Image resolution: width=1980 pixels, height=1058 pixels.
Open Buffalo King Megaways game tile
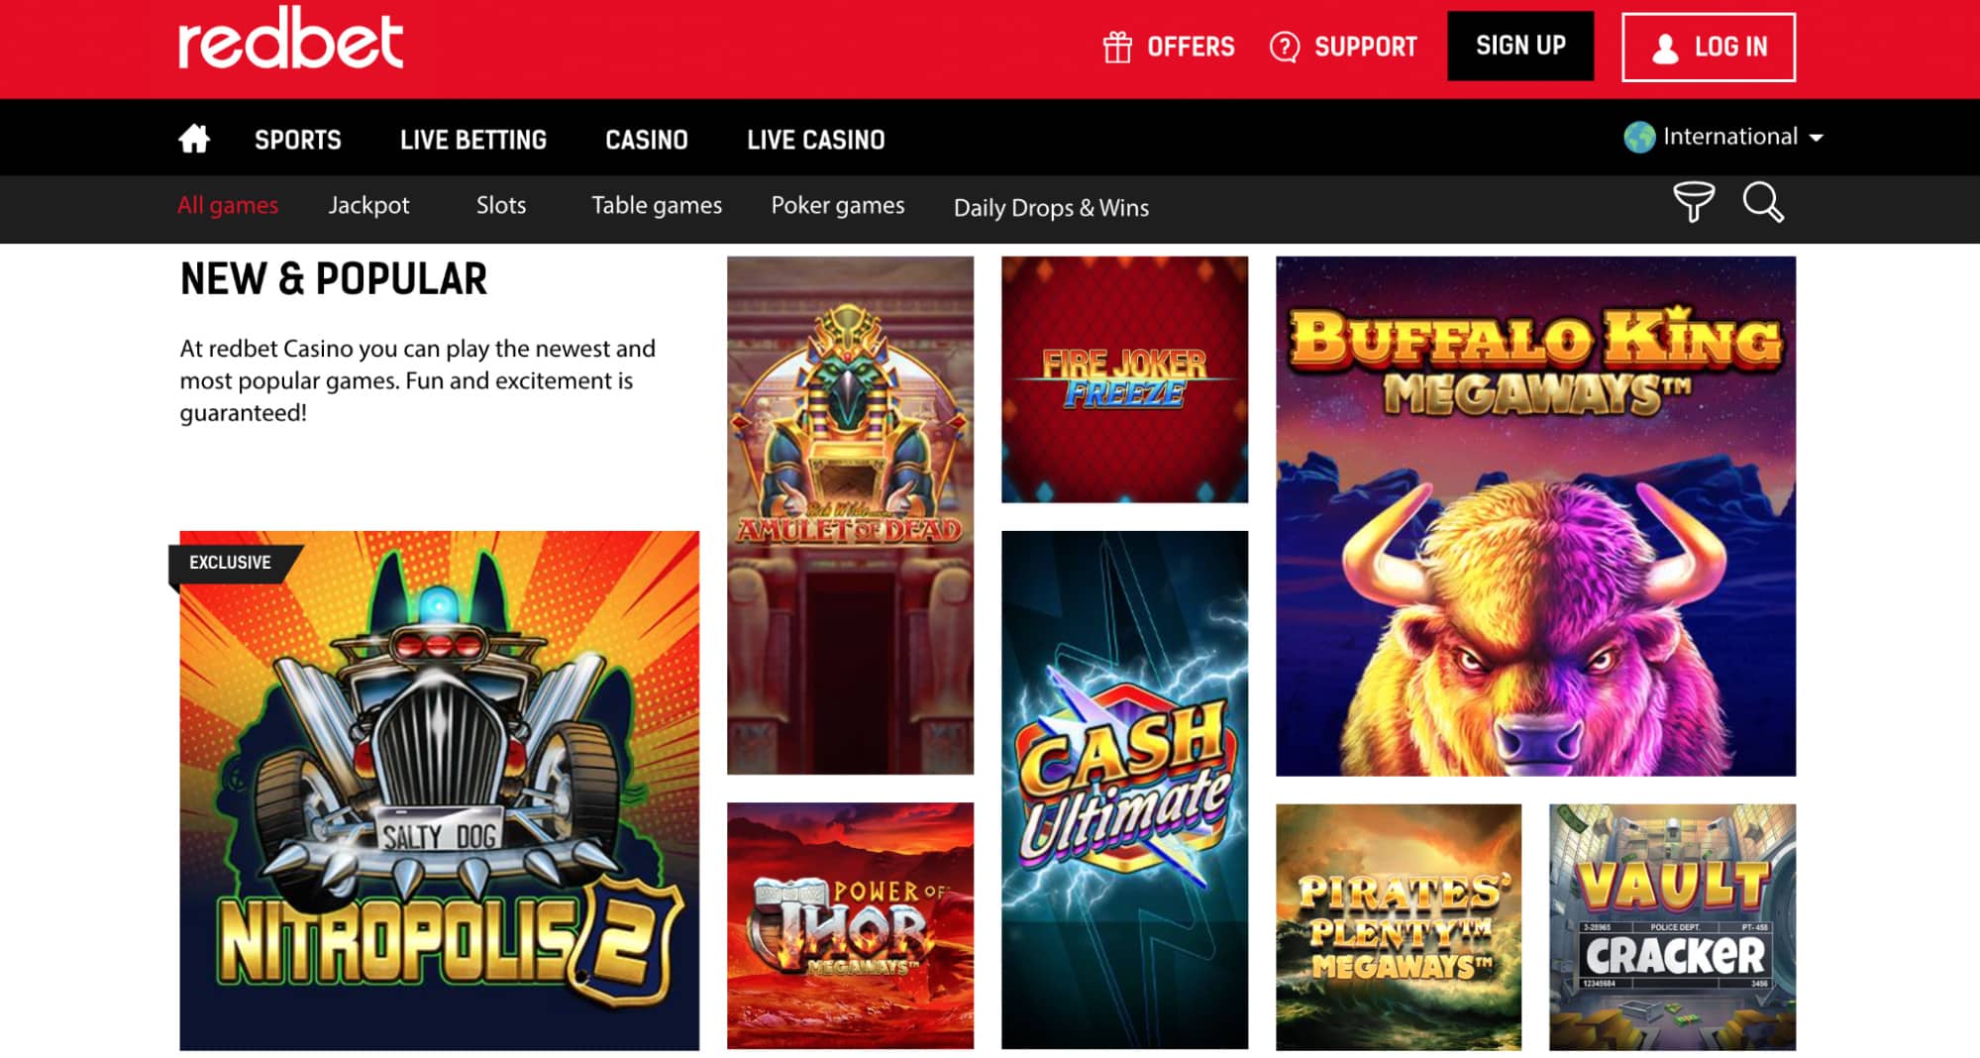click(x=1535, y=513)
